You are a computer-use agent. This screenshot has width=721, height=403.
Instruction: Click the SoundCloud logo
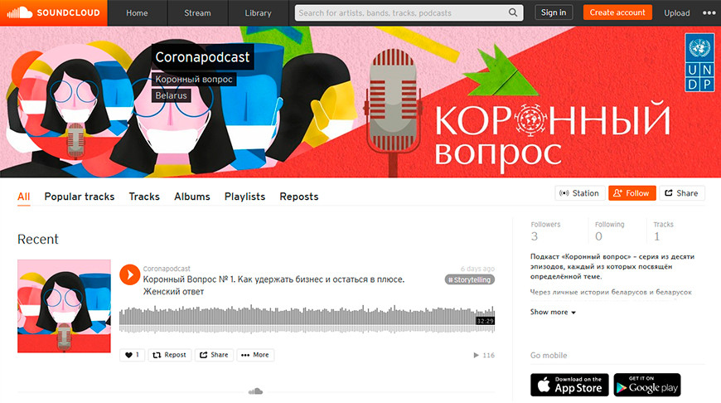[53, 13]
